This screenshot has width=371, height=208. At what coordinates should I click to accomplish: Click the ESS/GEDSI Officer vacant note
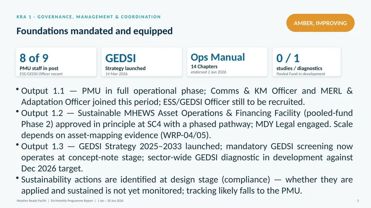[41, 74]
